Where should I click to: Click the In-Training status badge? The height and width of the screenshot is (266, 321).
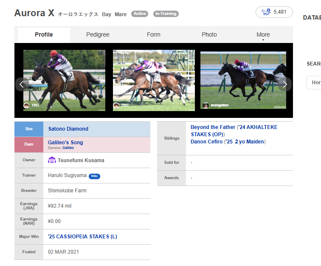click(166, 14)
